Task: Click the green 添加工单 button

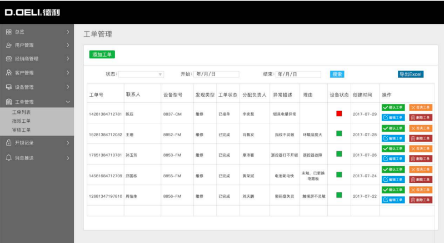Action: [102, 54]
